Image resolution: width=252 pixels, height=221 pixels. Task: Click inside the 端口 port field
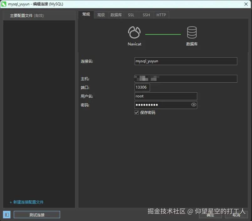coord(141,87)
